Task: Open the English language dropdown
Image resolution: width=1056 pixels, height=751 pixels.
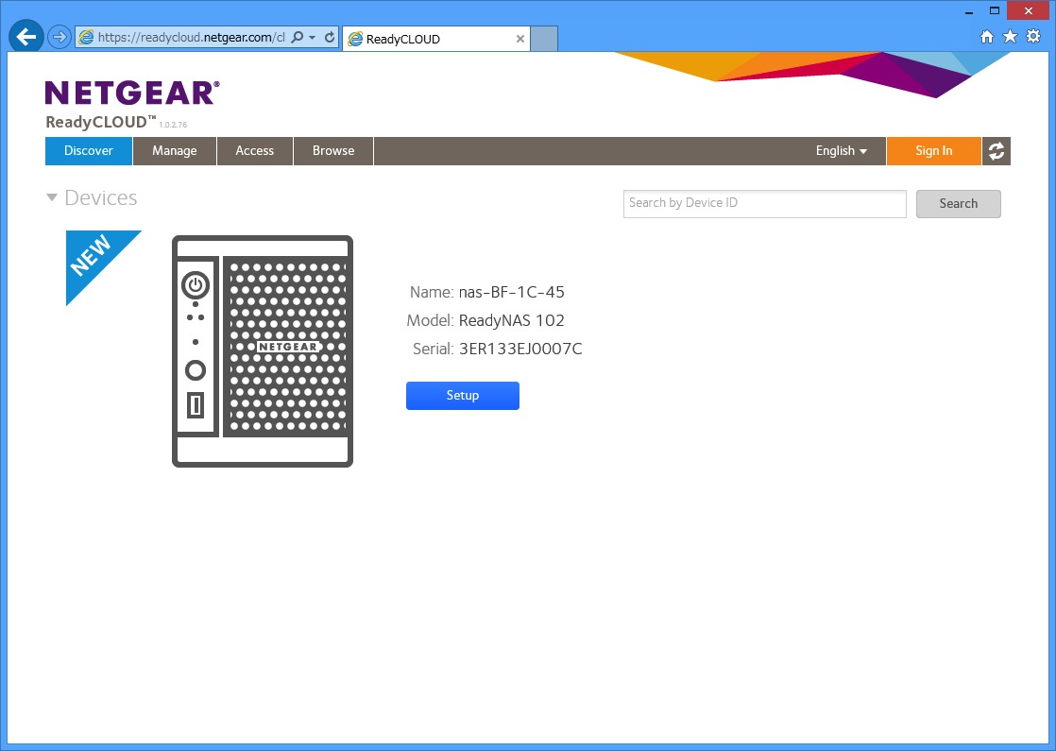Action: [x=841, y=151]
